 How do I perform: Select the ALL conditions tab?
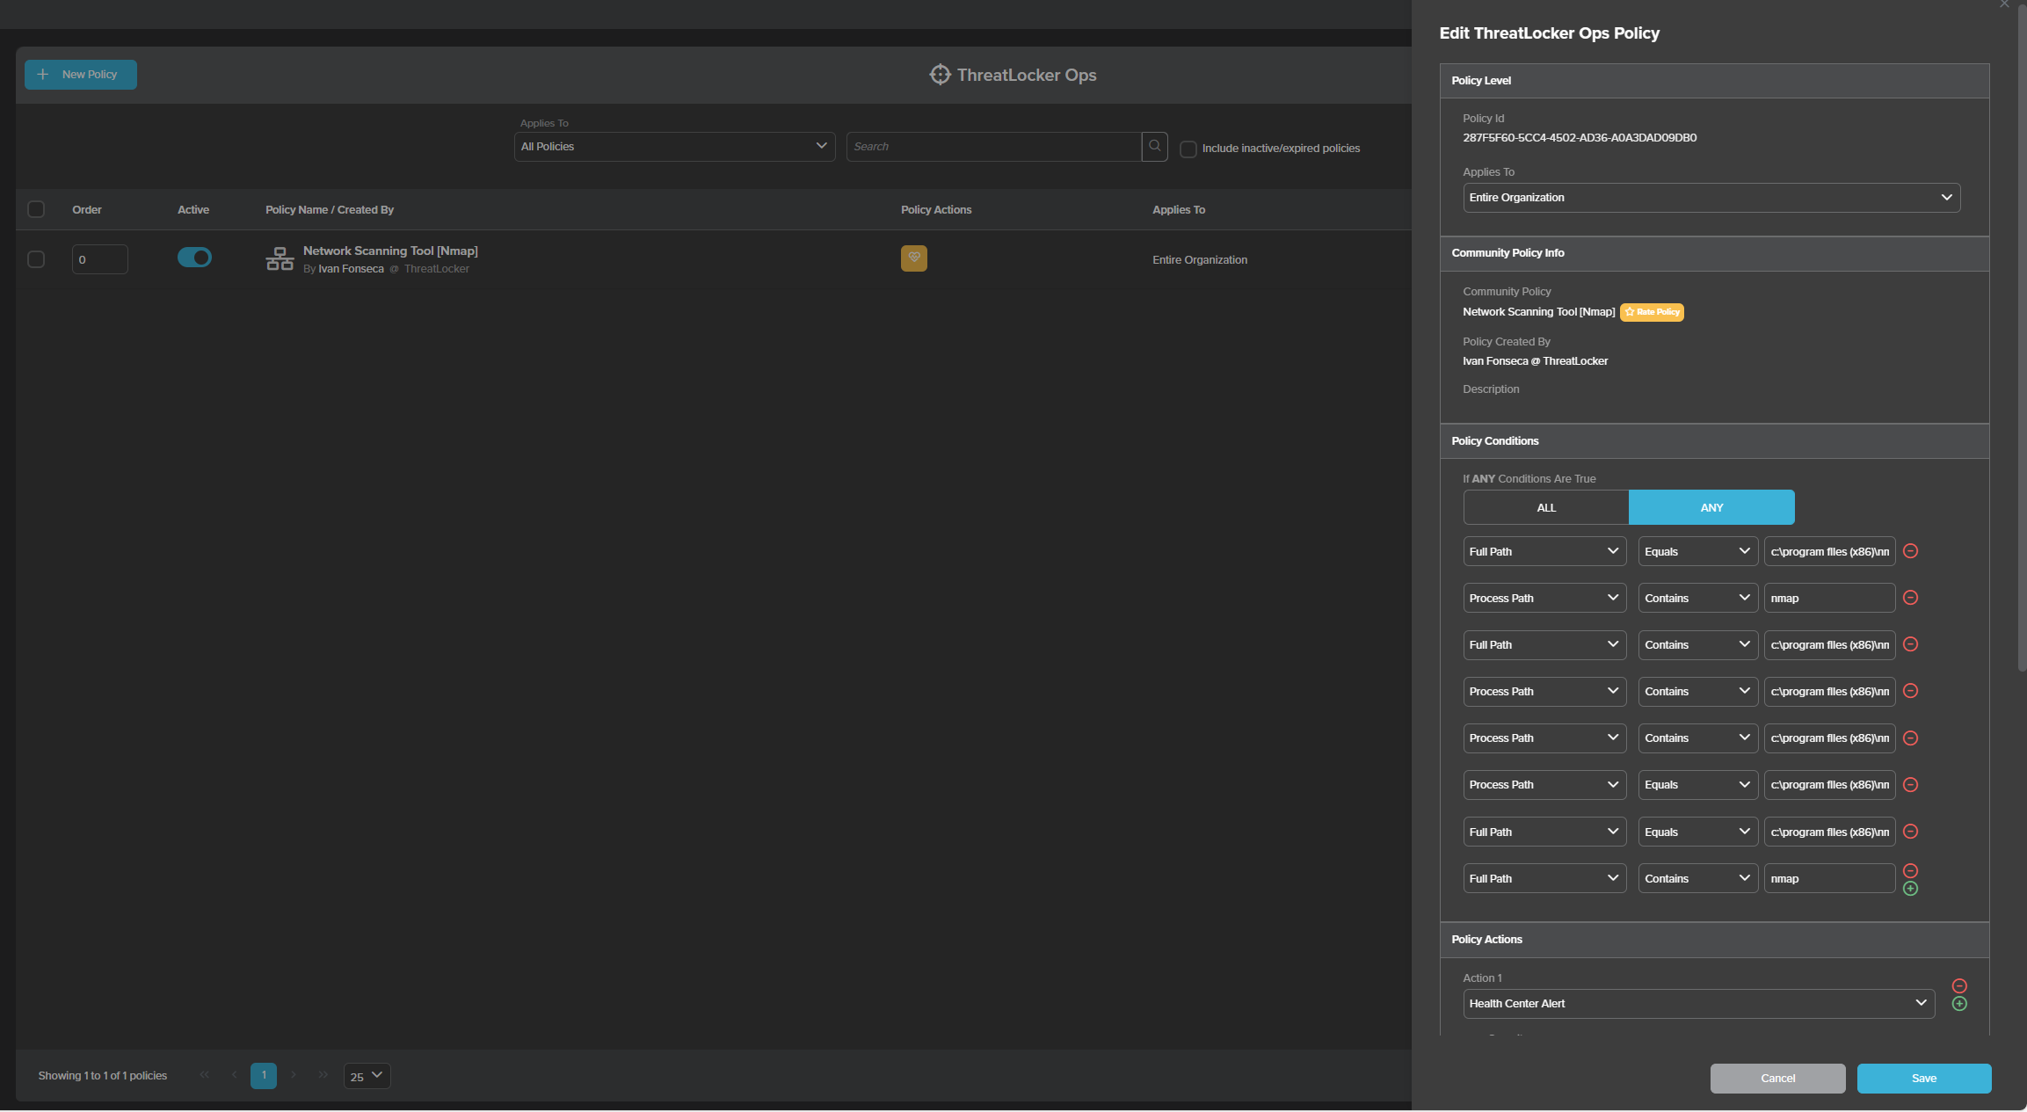point(1545,506)
